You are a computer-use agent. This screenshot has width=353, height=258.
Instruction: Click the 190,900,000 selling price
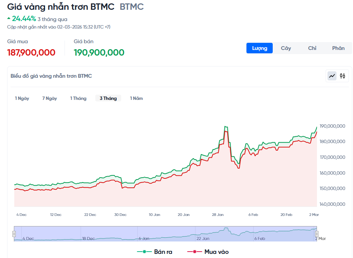(99, 53)
